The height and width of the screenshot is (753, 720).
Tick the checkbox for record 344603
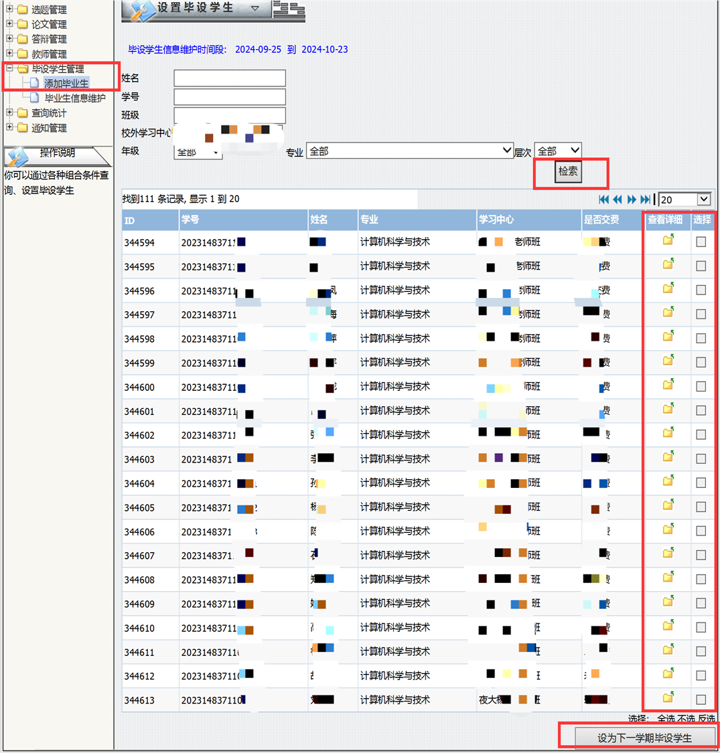point(701,459)
